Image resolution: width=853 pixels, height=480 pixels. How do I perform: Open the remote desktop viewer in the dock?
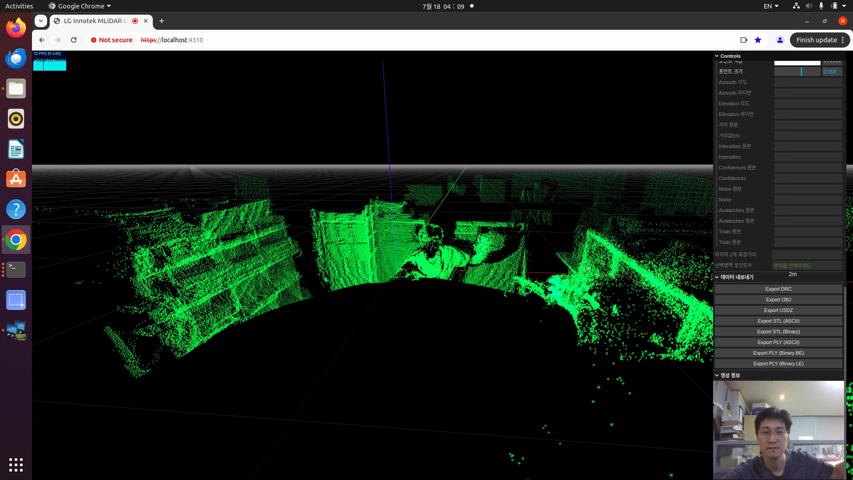pos(16,330)
